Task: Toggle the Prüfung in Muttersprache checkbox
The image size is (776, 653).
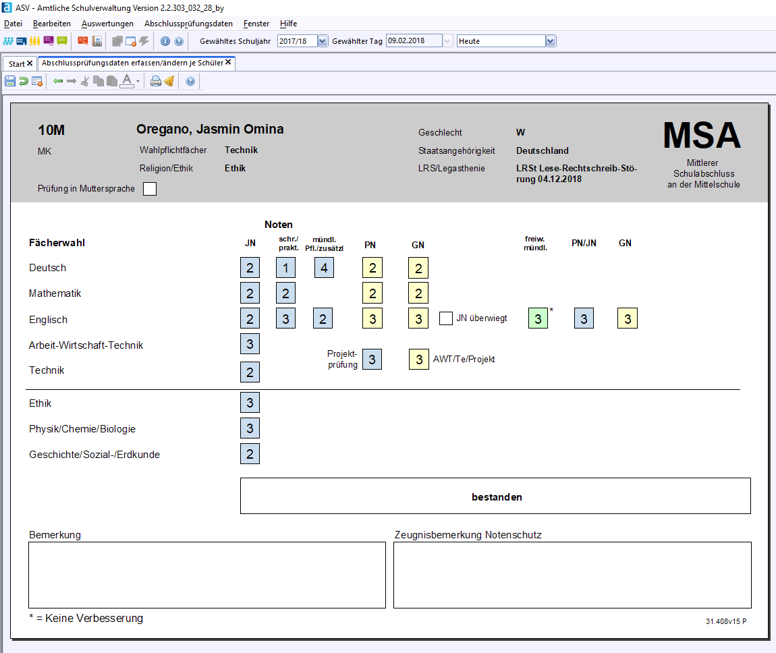Action: (x=150, y=188)
